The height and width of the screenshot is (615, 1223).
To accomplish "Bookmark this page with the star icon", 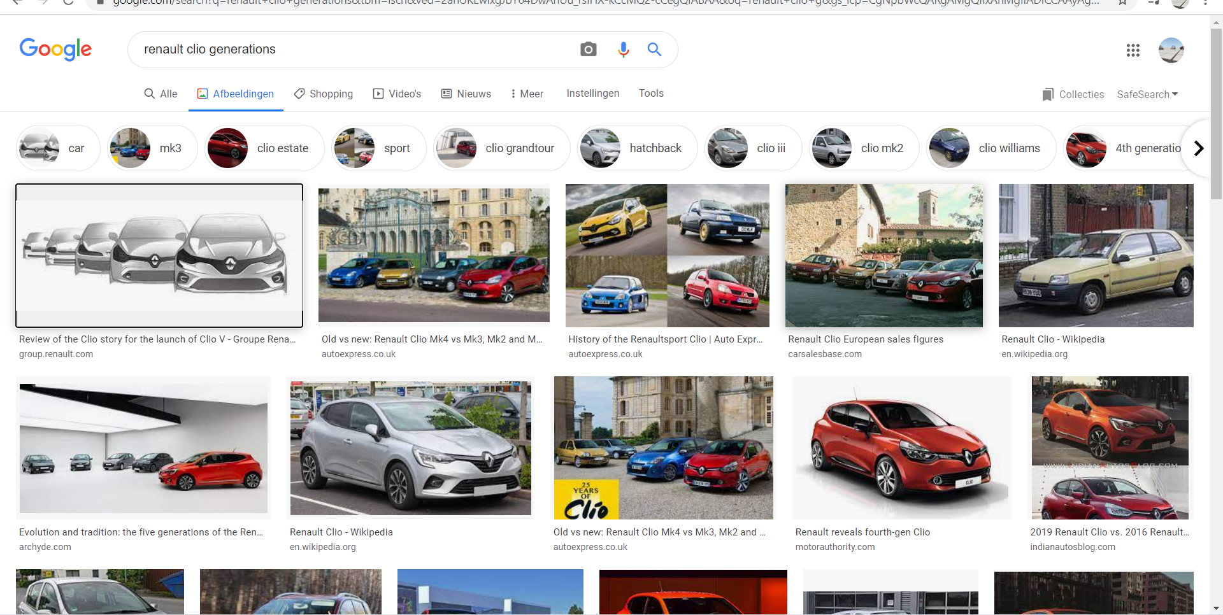I will pyautogui.click(x=1122, y=3).
